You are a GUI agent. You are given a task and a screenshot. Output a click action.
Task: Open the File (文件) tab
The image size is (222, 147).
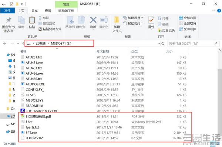(x=7, y=11)
